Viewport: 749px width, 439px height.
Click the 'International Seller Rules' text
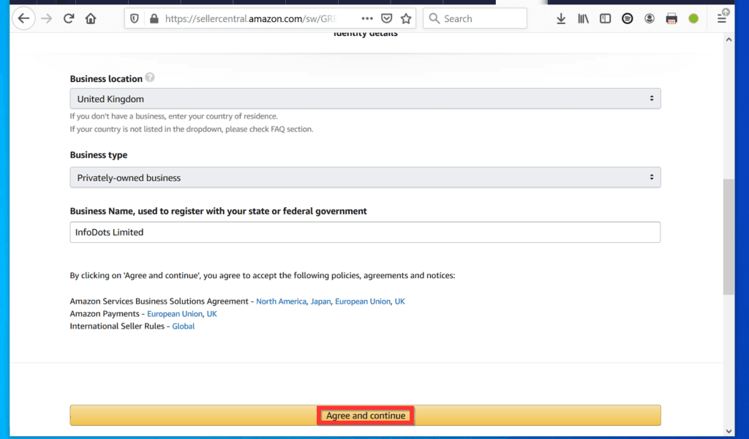point(117,326)
